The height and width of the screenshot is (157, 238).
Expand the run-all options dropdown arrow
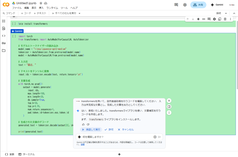tap(79, 13)
